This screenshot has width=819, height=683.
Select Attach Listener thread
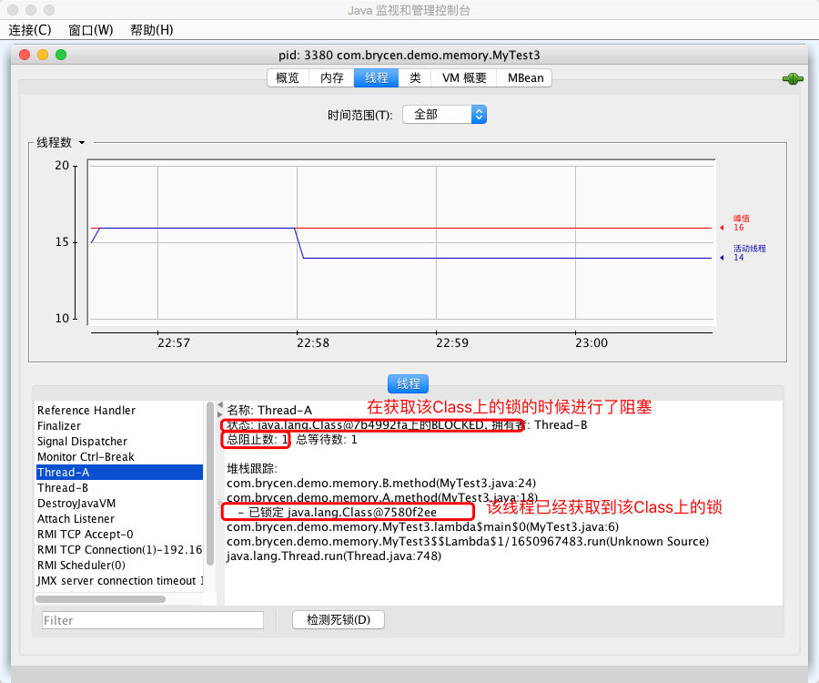(119, 519)
